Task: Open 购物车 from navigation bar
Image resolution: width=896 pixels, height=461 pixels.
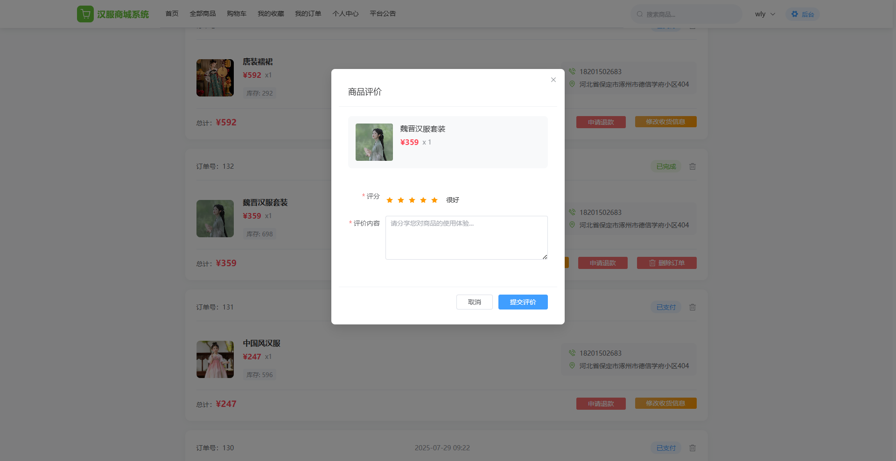Action: [x=237, y=14]
